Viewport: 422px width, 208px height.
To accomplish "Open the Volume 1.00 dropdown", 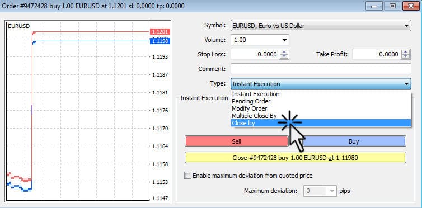I will [284, 40].
